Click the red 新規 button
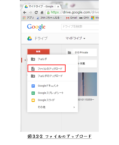119x145 pixels. (x=38, y=51)
